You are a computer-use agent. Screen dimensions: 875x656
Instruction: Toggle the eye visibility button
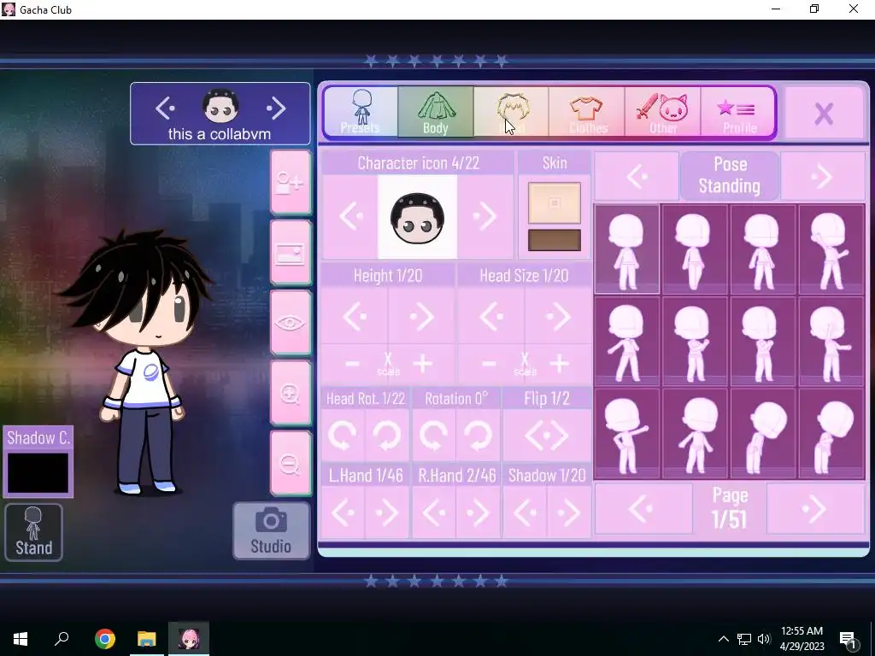(291, 323)
